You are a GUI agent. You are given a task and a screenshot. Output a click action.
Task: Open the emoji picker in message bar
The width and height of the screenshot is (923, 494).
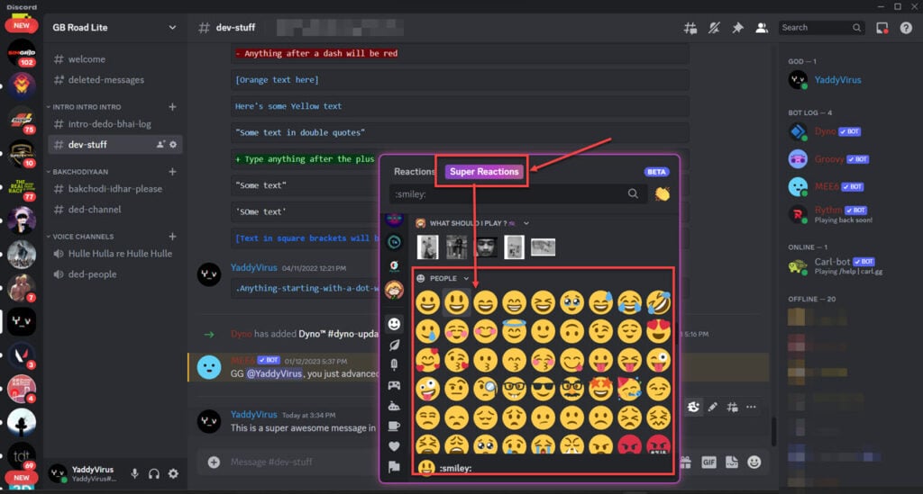754,463
